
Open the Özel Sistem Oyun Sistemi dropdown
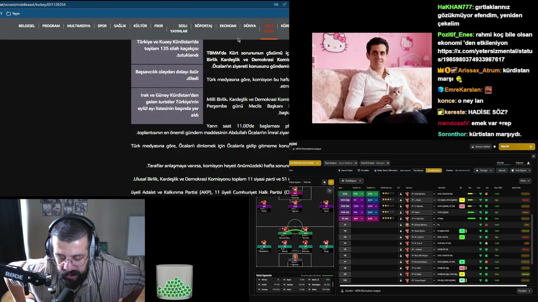pyautogui.click(x=341, y=163)
